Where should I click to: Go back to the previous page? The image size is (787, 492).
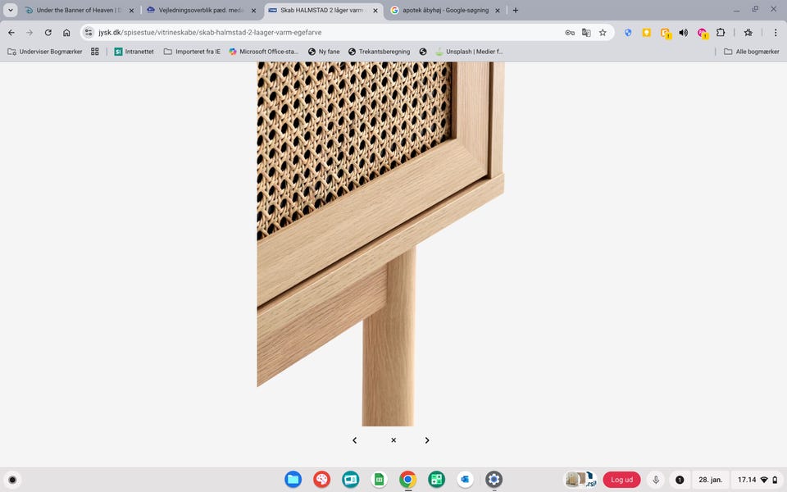tap(11, 33)
